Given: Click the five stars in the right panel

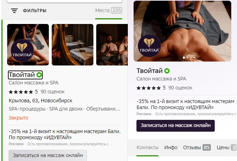Looking at the screenshot, I should 149,88.
